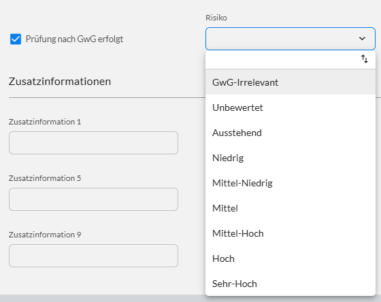The image size is (381, 302).
Task: Click into Zusatzinformation 9 field
Action: [94, 256]
